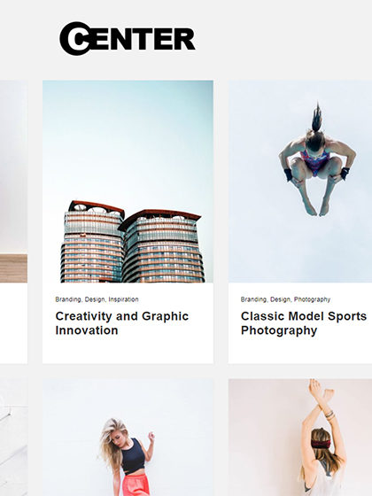Open the cropped bottom-left post image
The image size is (372, 496).
click(x=13, y=438)
